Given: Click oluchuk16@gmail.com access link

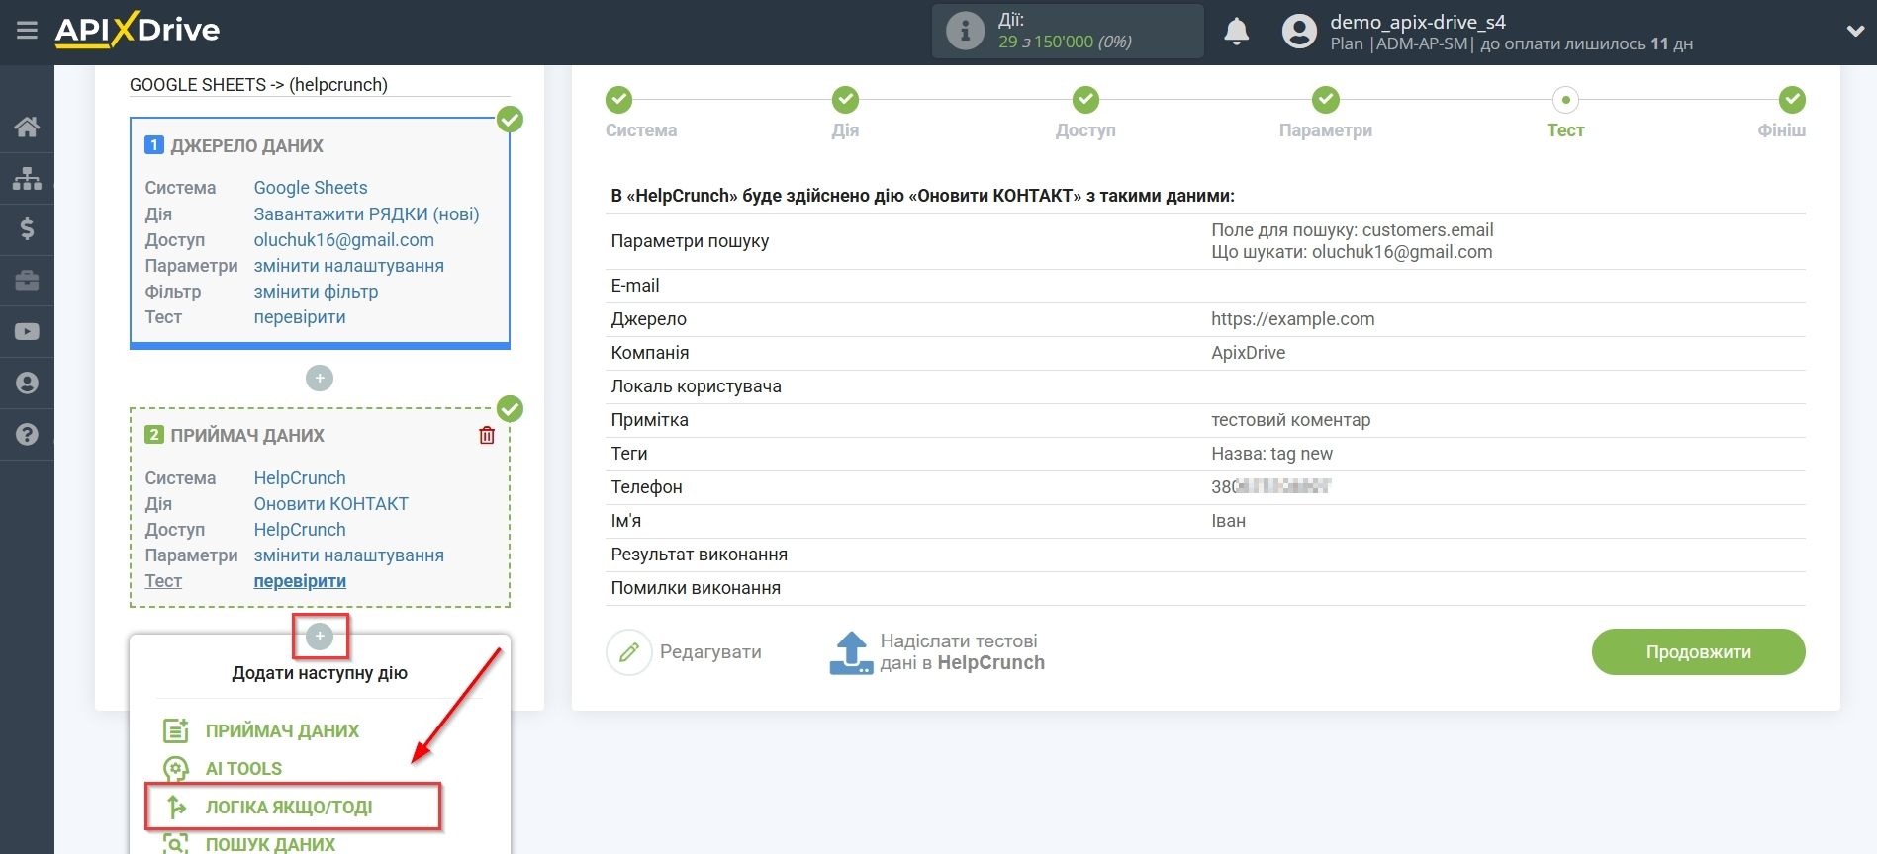Looking at the screenshot, I should pyautogui.click(x=343, y=240).
